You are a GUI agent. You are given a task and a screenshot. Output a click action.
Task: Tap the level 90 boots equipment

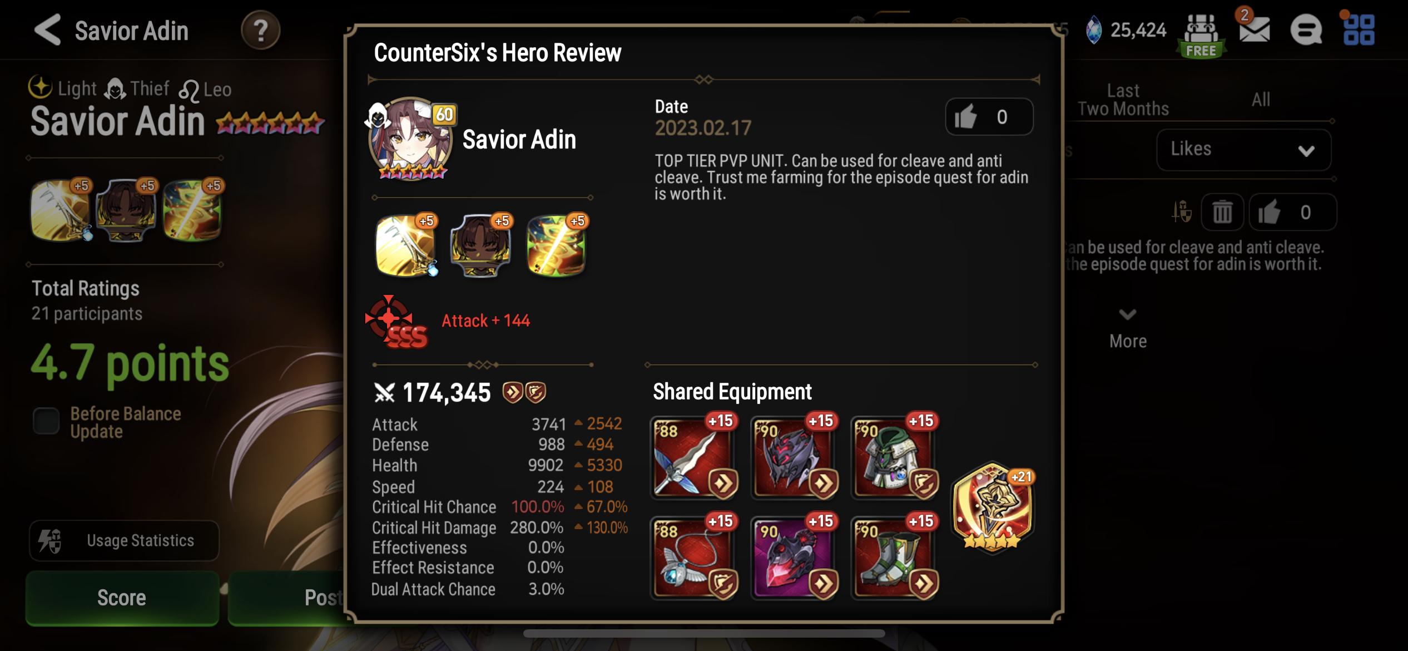(895, 557)
